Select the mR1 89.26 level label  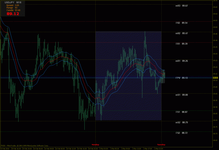pos(182,61)
